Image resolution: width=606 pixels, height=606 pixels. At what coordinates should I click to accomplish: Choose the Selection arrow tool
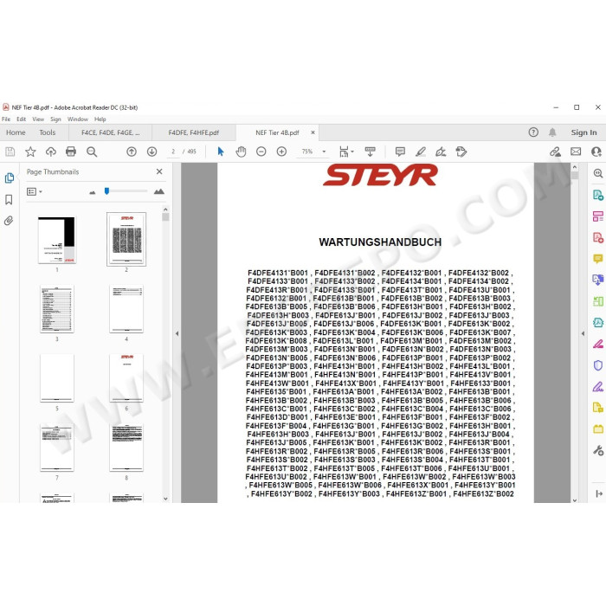tap(221, 151)
